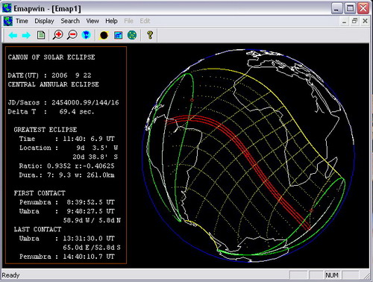Screen dimensions: 373x282
Task: Open the Time menu
Action: coord(22,21)
